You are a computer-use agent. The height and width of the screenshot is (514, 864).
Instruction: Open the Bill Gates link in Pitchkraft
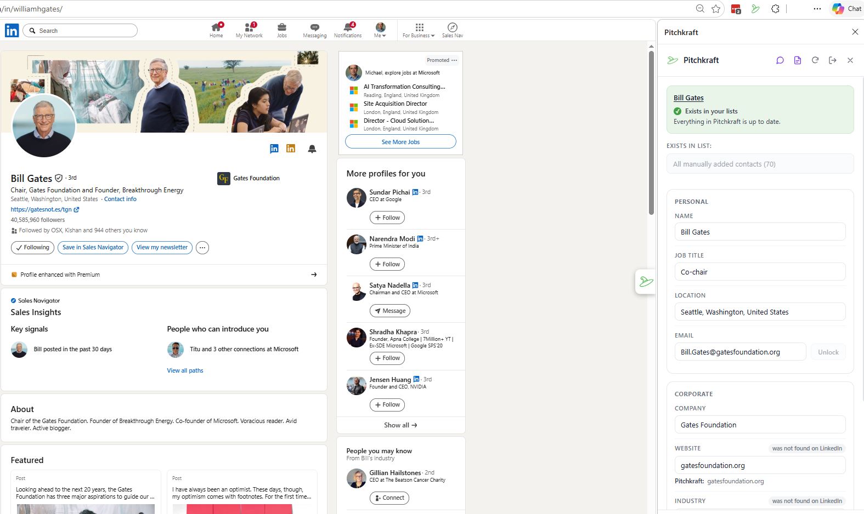[x=688, y=98]
